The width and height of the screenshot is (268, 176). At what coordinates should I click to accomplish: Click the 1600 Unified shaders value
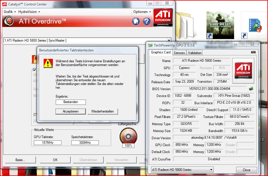[189, 110]
